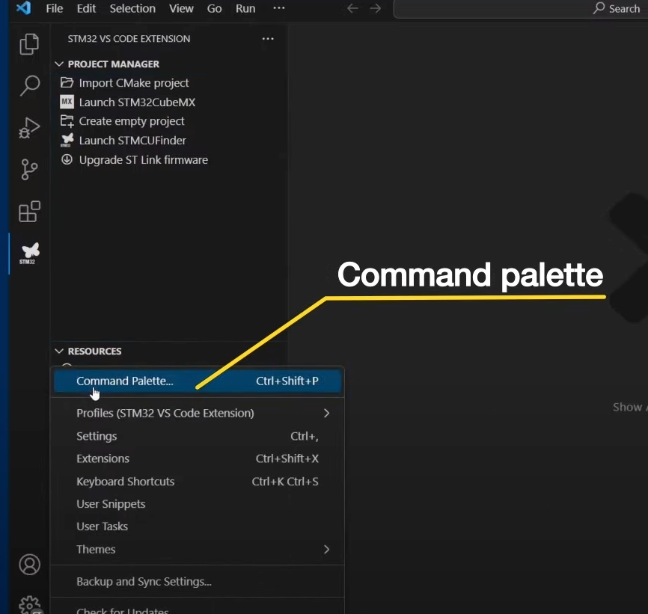Open the File menu

pyautogui.click(x=54, y=8)
